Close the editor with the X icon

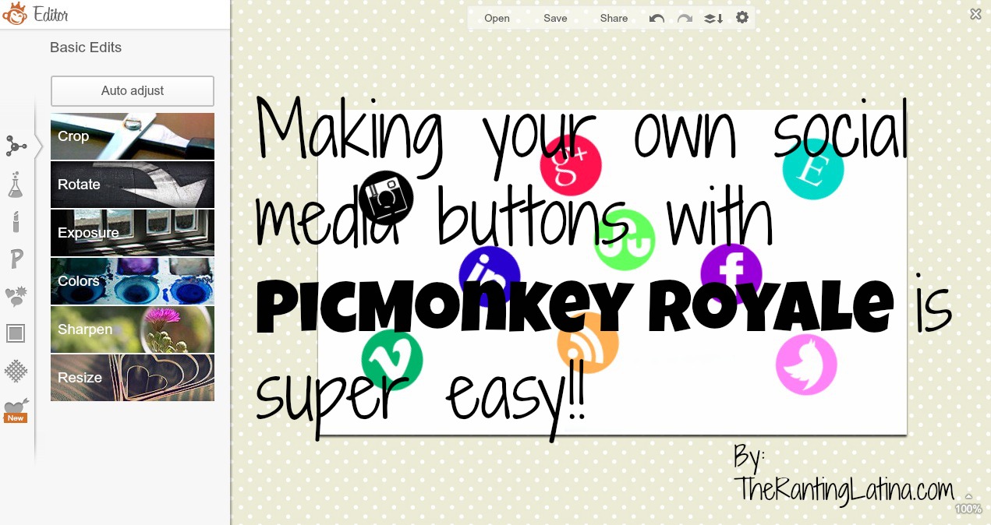point(975,14)
